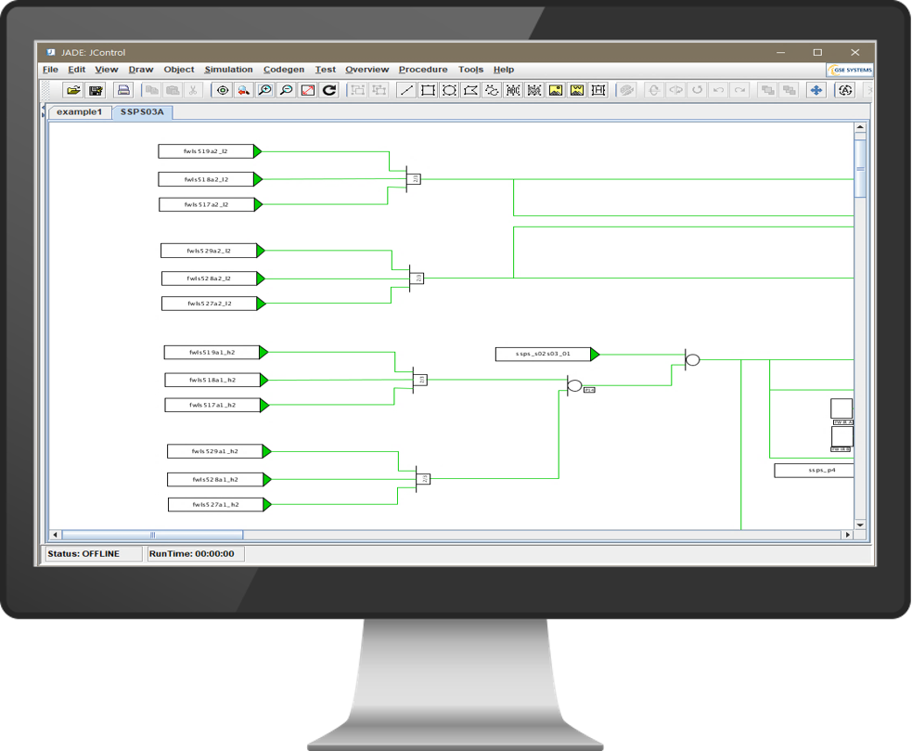
Task: Open the Simulation menu
Action: point(228,70)
